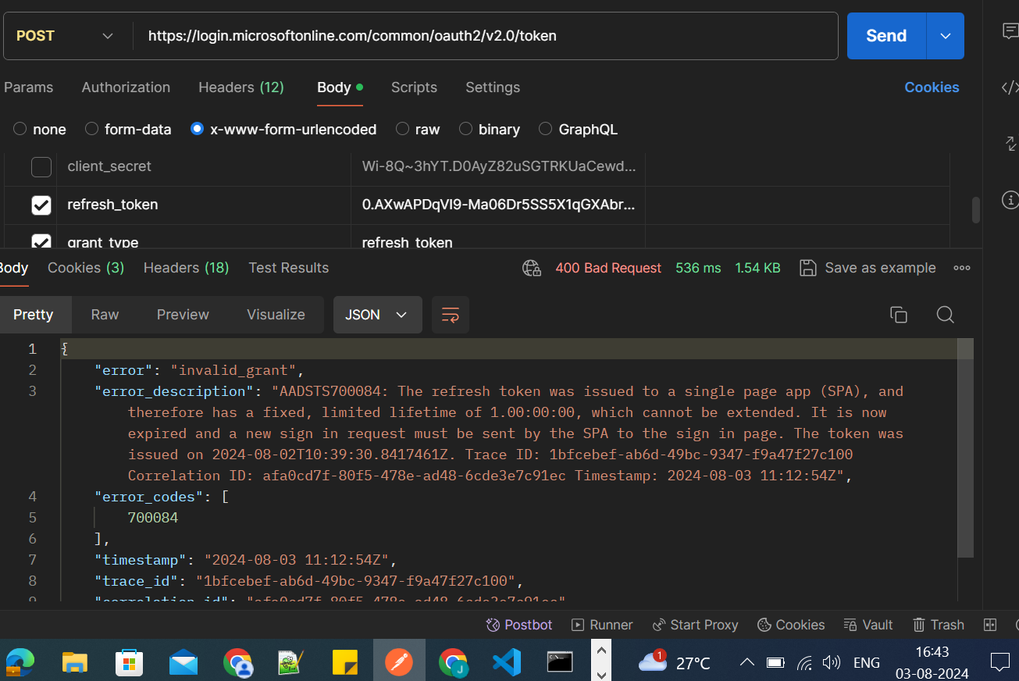Click Save as example
This screenshot has width=1019, height=681.
click(868, 268)
